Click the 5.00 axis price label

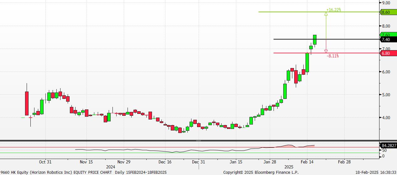pos(386,95)
